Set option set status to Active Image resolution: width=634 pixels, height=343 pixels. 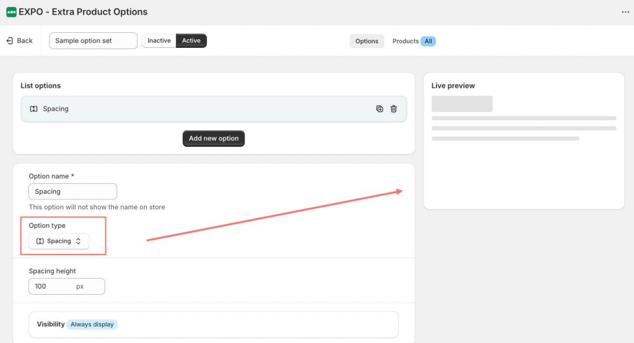coord(191,40)
